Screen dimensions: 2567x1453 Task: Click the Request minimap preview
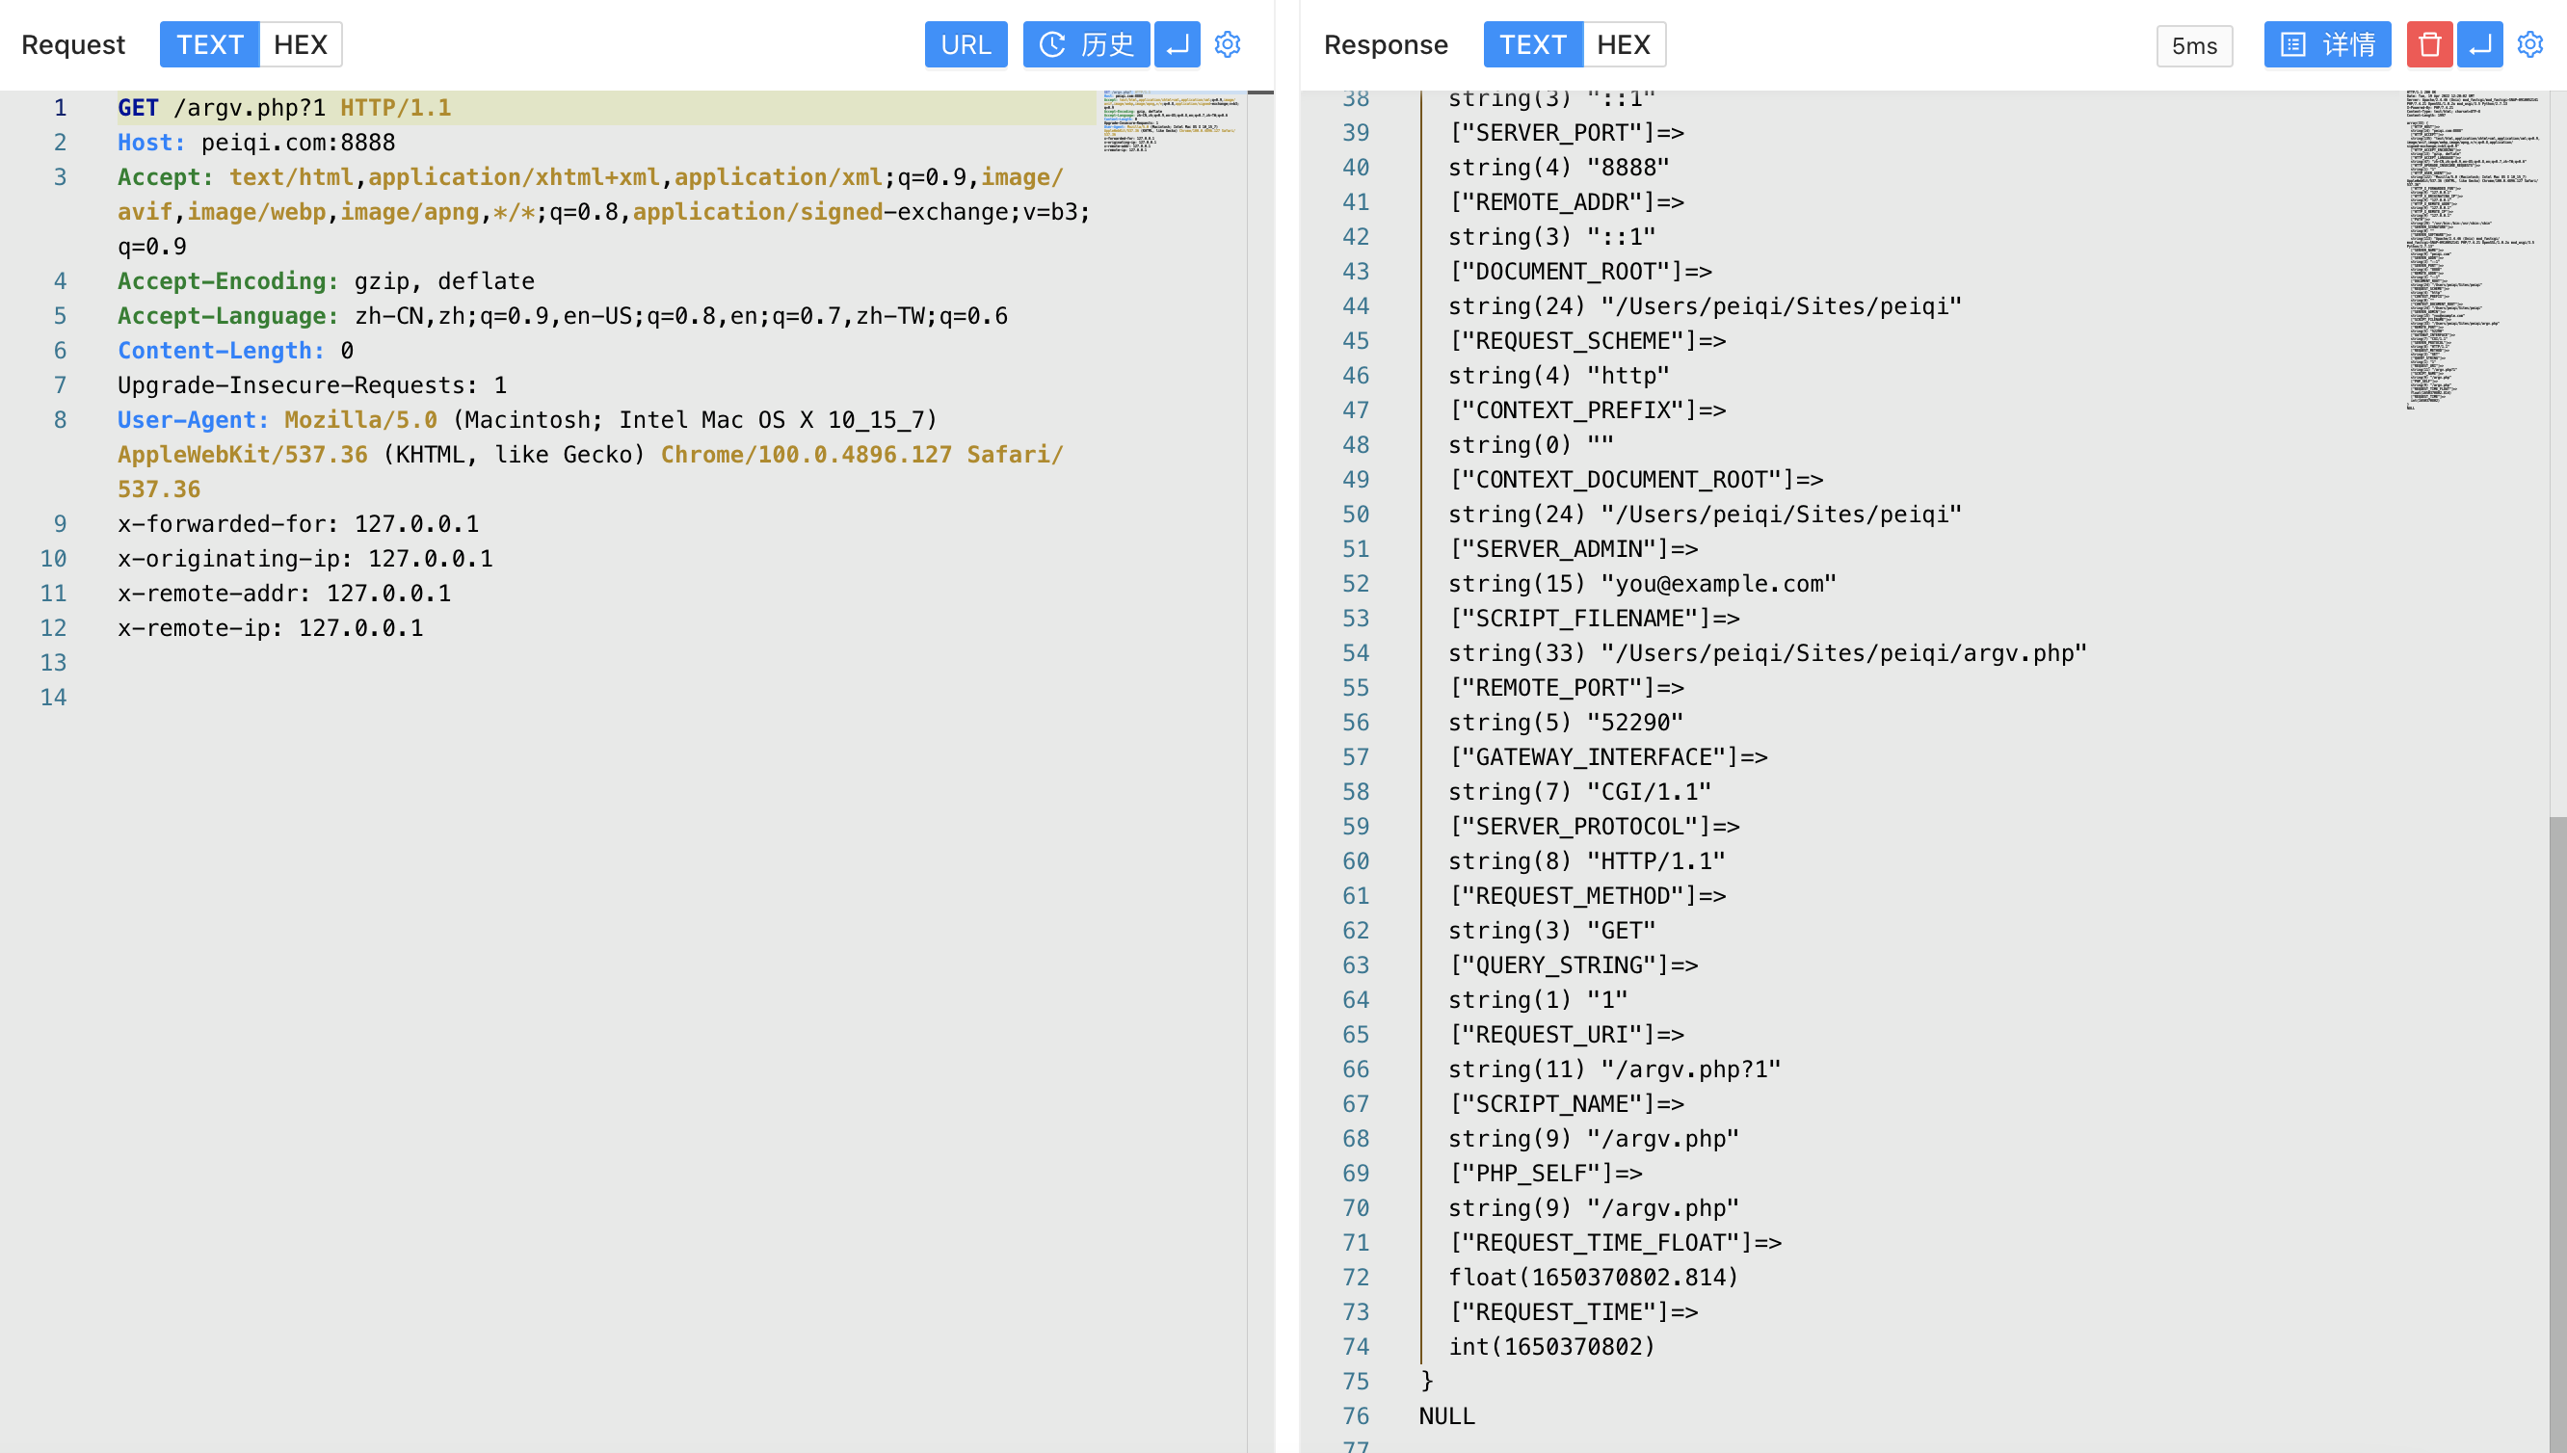click(x=1172, y=121)
